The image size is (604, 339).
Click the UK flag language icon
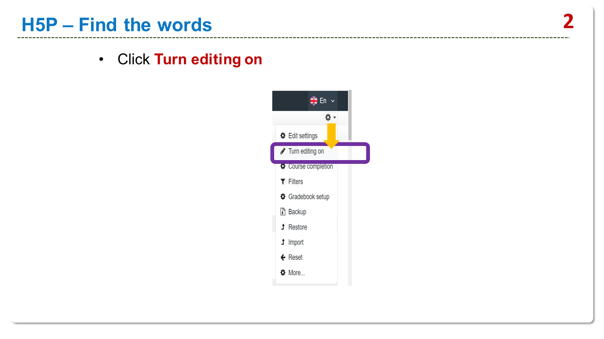coord(314,101)
